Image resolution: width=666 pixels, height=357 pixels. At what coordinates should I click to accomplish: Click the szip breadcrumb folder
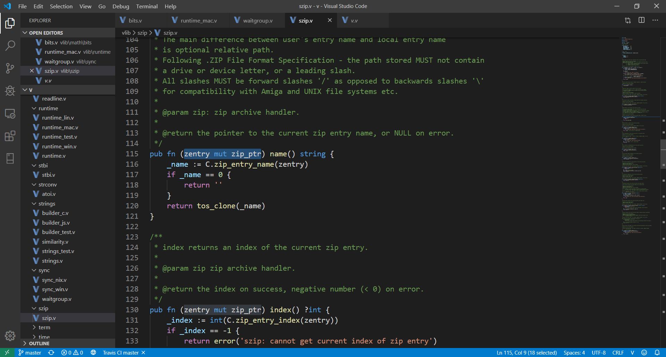[142, 33]
